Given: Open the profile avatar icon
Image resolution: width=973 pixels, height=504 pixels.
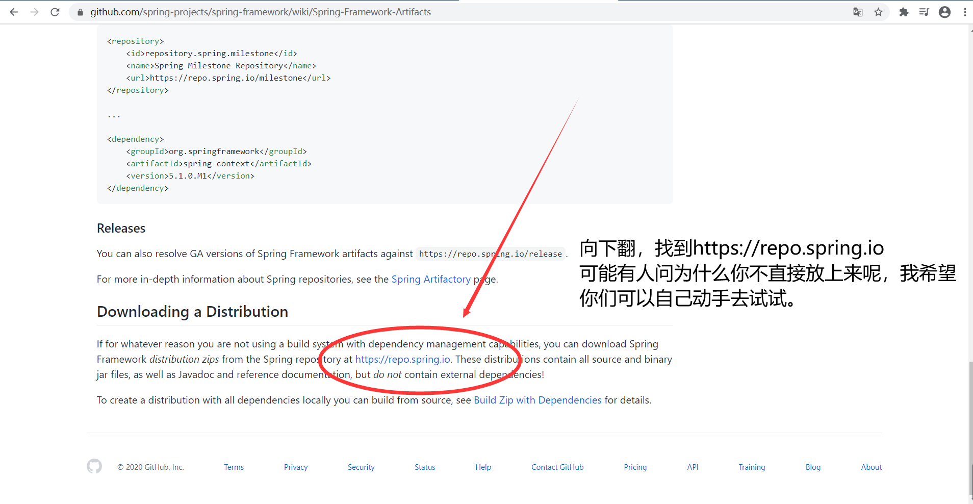Looking at the screenshot, I should (x=944, y=12).
